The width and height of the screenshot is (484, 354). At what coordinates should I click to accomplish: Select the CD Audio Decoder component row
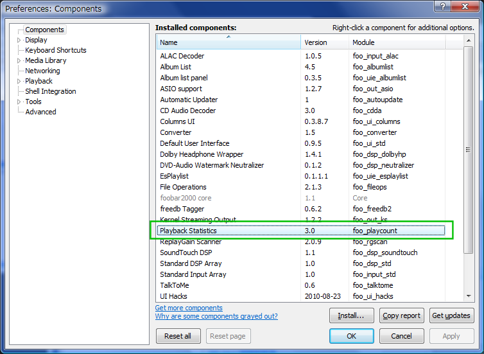point(301,111)
